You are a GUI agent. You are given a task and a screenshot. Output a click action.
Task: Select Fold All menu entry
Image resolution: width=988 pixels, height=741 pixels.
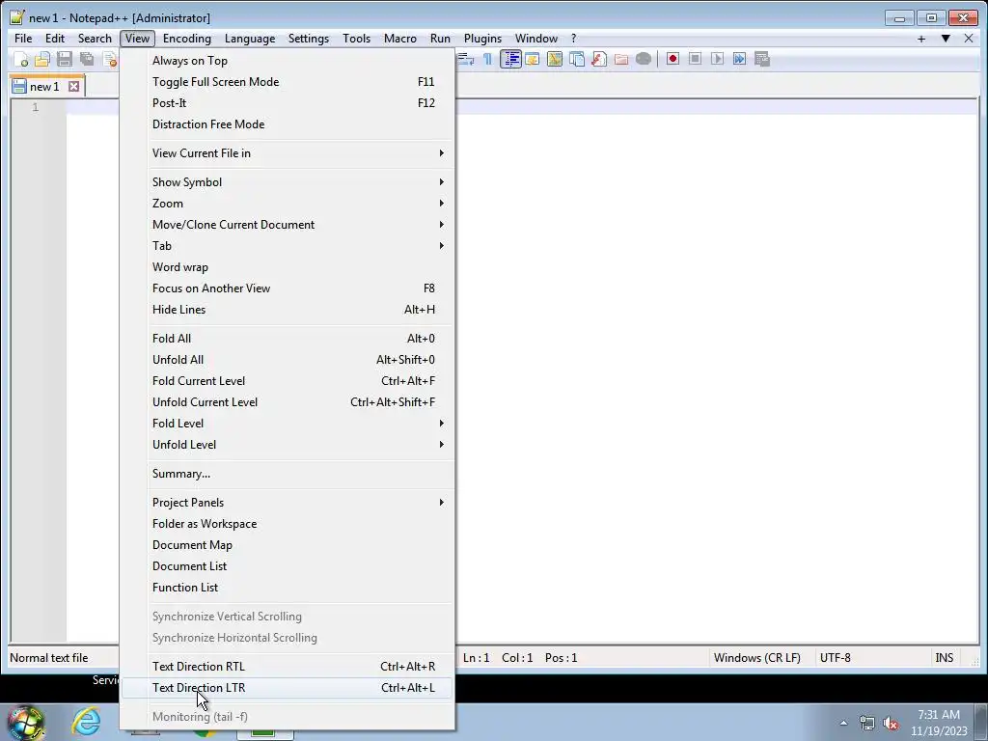click(287, 339)
